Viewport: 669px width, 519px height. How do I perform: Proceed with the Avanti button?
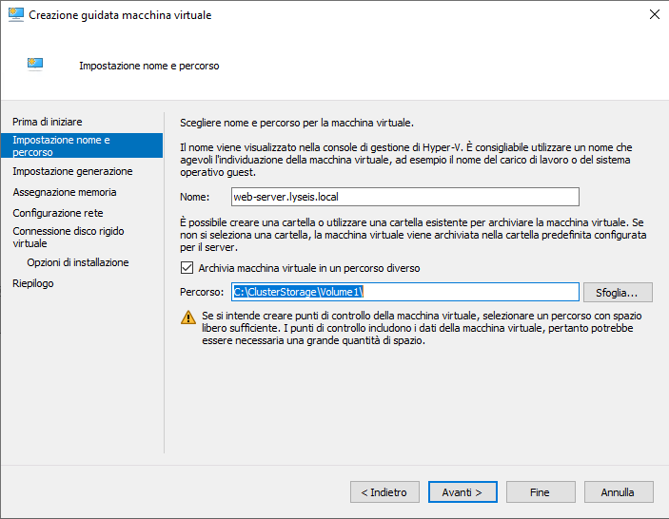pyautogui.click(x=462, y=492)
